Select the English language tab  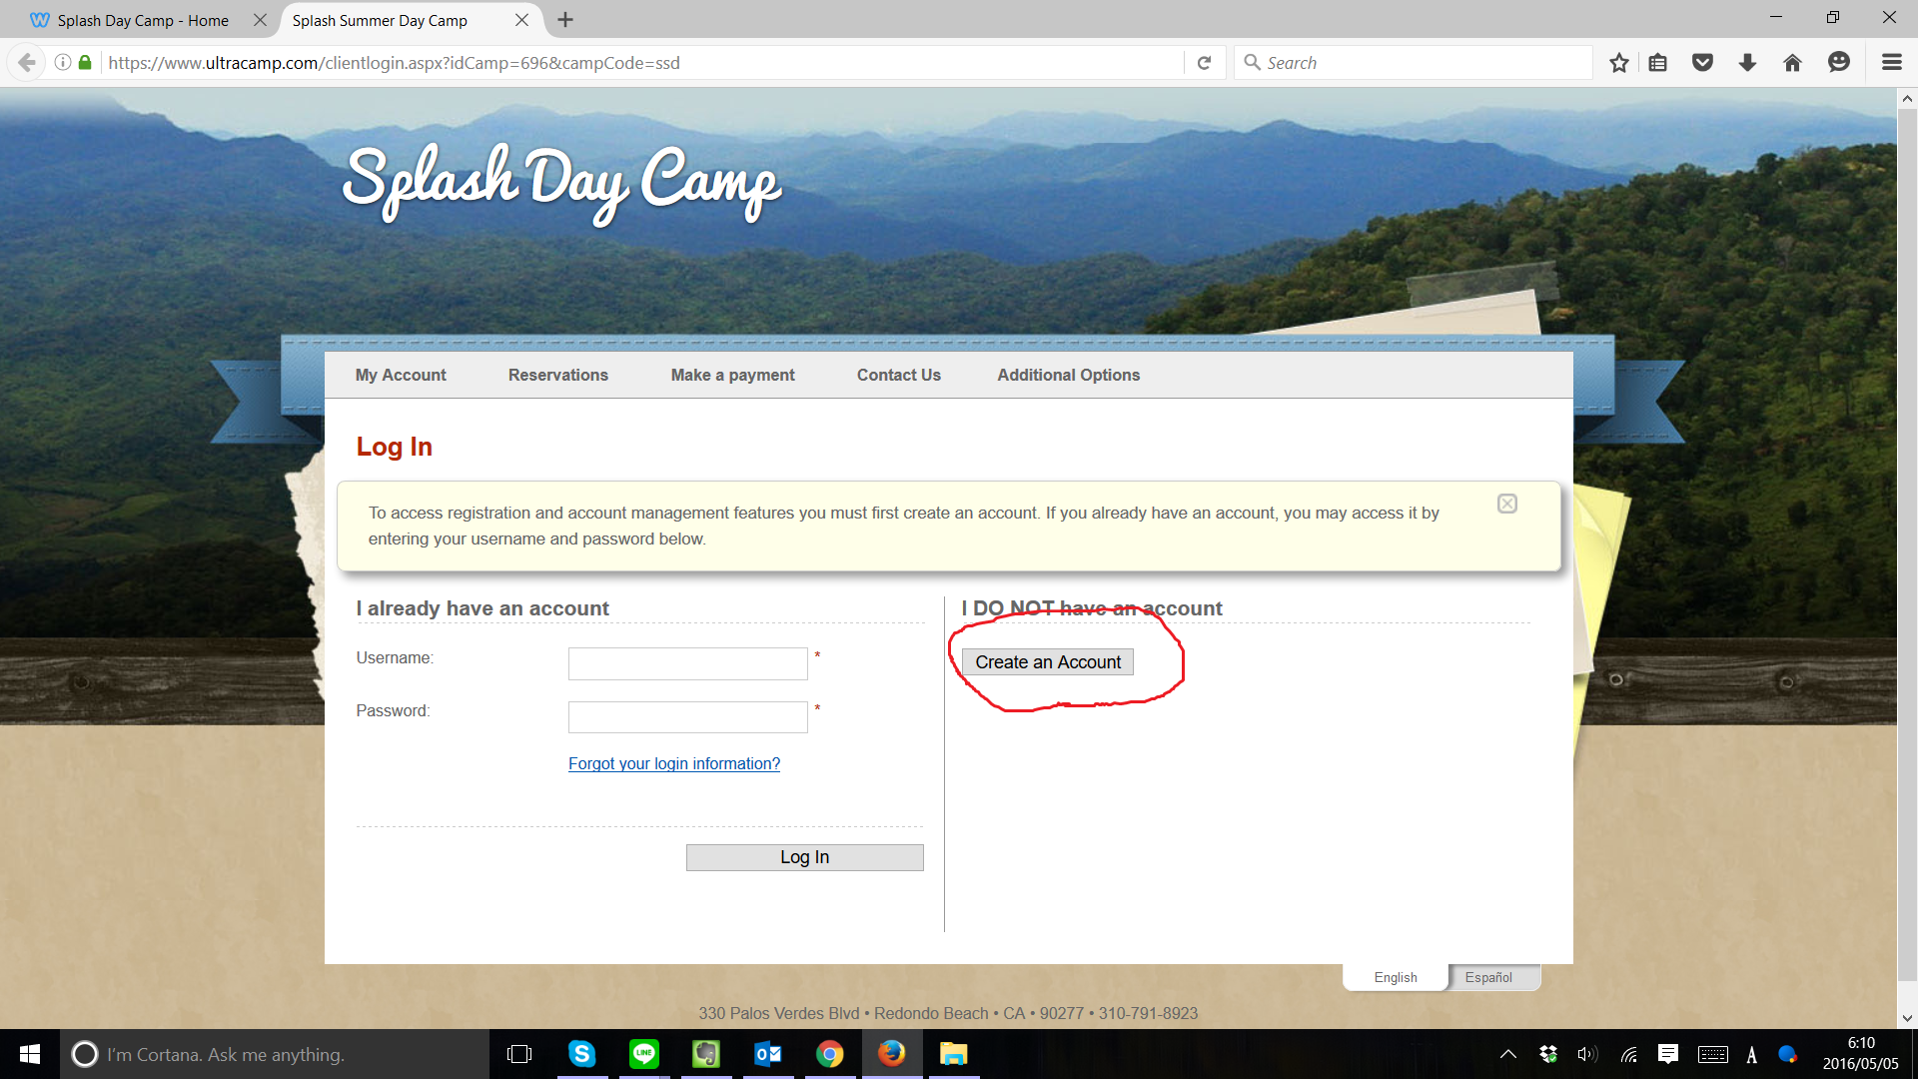tap(1395, 977)
